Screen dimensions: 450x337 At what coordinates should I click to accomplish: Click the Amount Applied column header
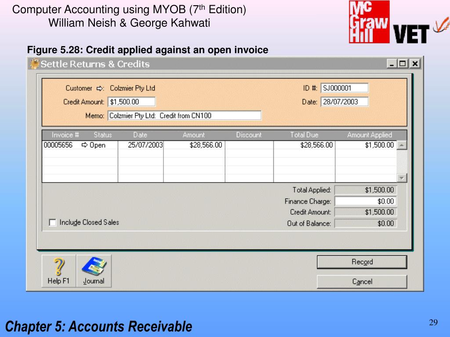point(369,135)
